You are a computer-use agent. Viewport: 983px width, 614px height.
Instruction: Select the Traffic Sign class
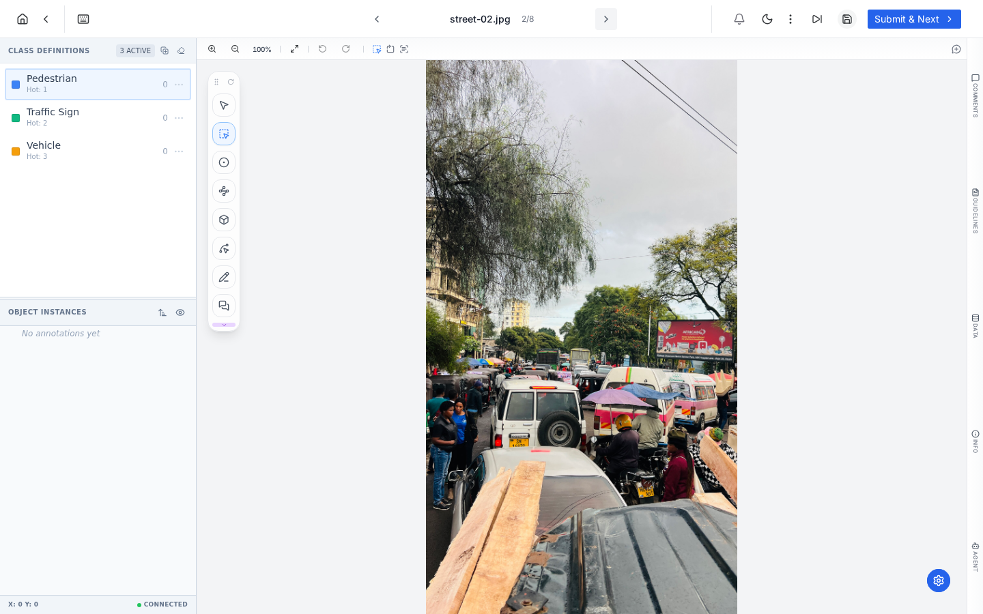[x=98, y=117]
